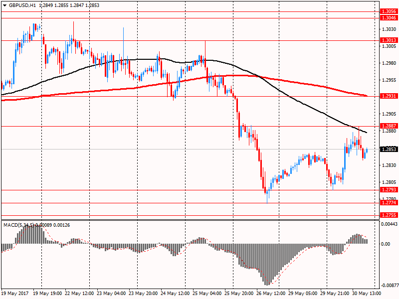The height and width of the screenshot is (299, 399).
Task: Select the MACD(5,34,5) indicator label
Action: 18,225
